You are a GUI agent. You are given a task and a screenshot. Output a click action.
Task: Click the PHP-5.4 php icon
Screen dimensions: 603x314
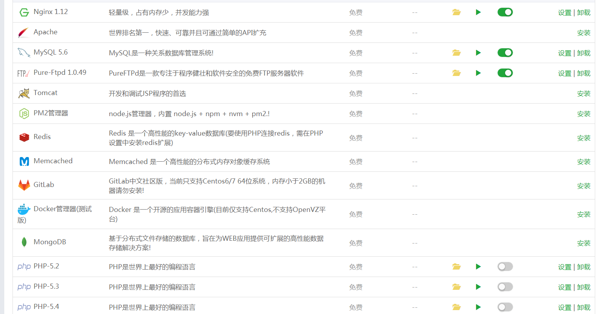(24, 307)
